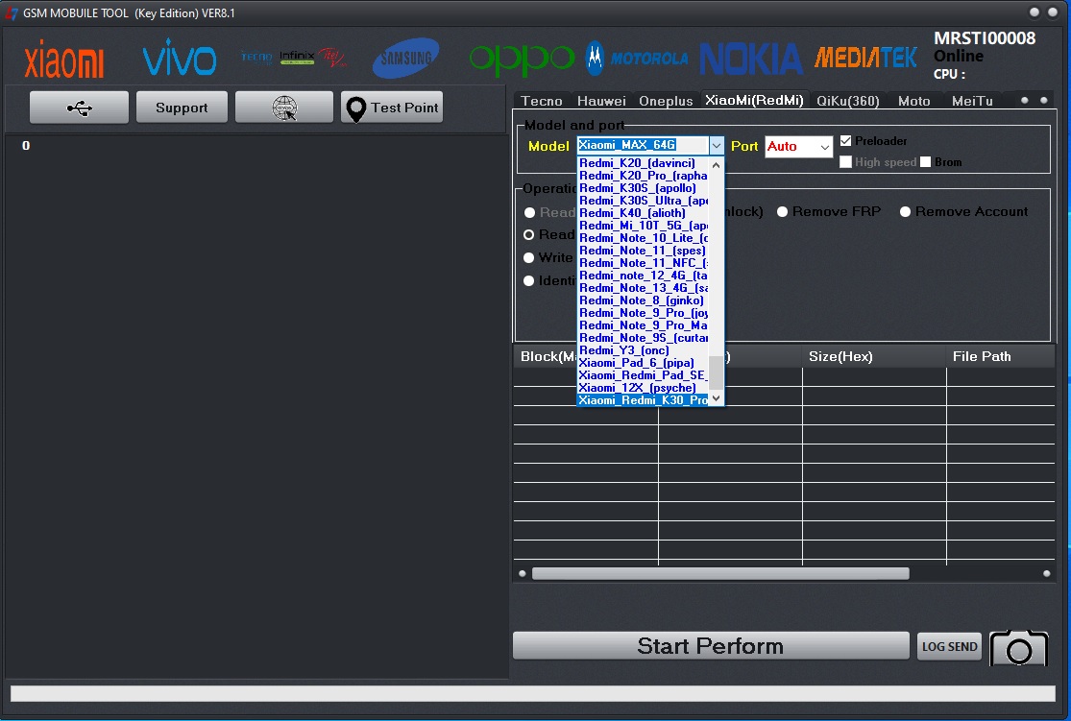Select the Remove FRP radio button
This screenshot has width=1071, height=721.
click(x=784, y=211)
